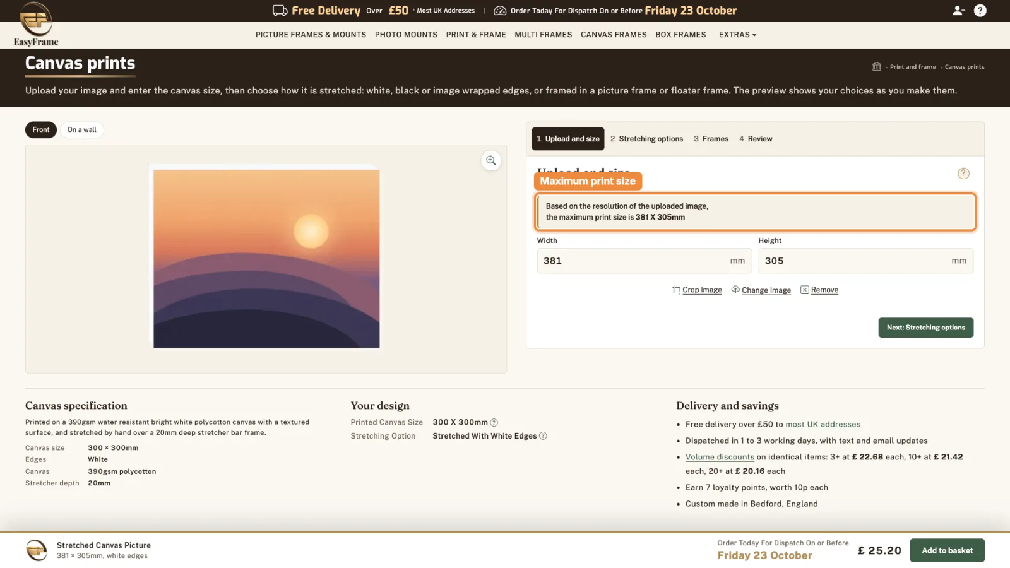Open most UK addresses link
The image size is (1010, 568).
click(x=823, y=425)
